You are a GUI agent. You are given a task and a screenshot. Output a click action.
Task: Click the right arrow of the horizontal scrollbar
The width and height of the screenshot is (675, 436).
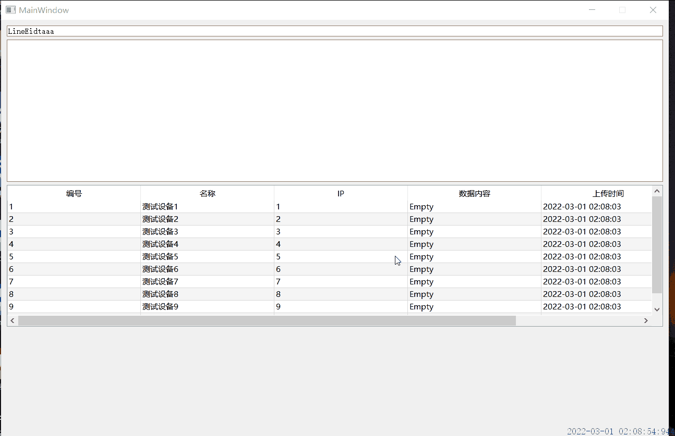click(x=646, y=320)
